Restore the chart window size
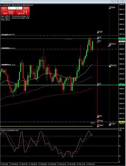The height and width of the screenshot is (166, 126). [x=118, y=2]
